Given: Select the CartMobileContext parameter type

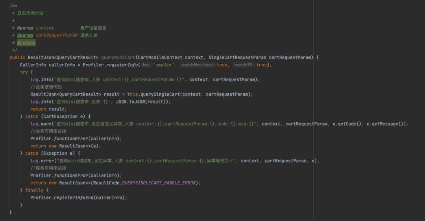Looking at the screenshot, I should [160, 57].
